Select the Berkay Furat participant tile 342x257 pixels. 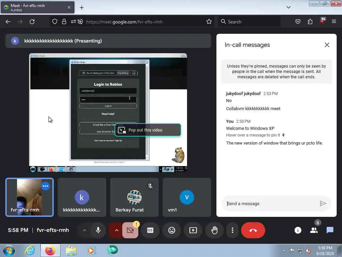pos(134,197)
